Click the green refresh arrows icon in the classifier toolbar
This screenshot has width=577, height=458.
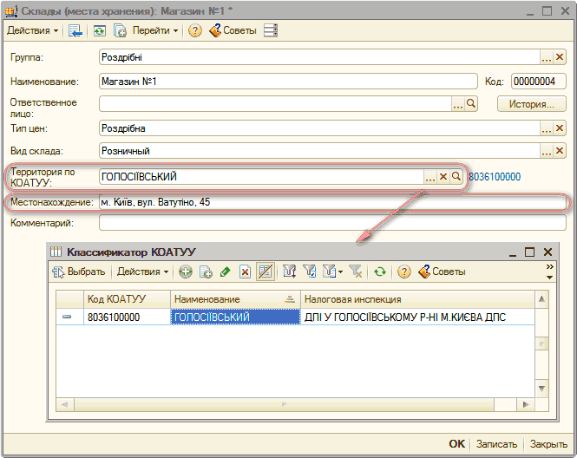[379, 272]
